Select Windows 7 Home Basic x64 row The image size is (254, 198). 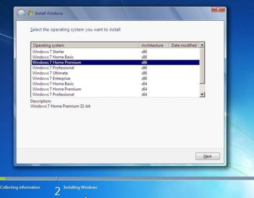click(116, 84)
